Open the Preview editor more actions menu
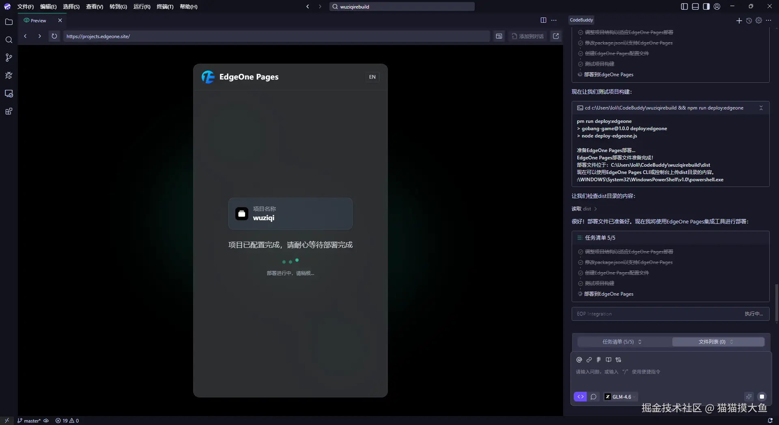 (x=554, y=20)
